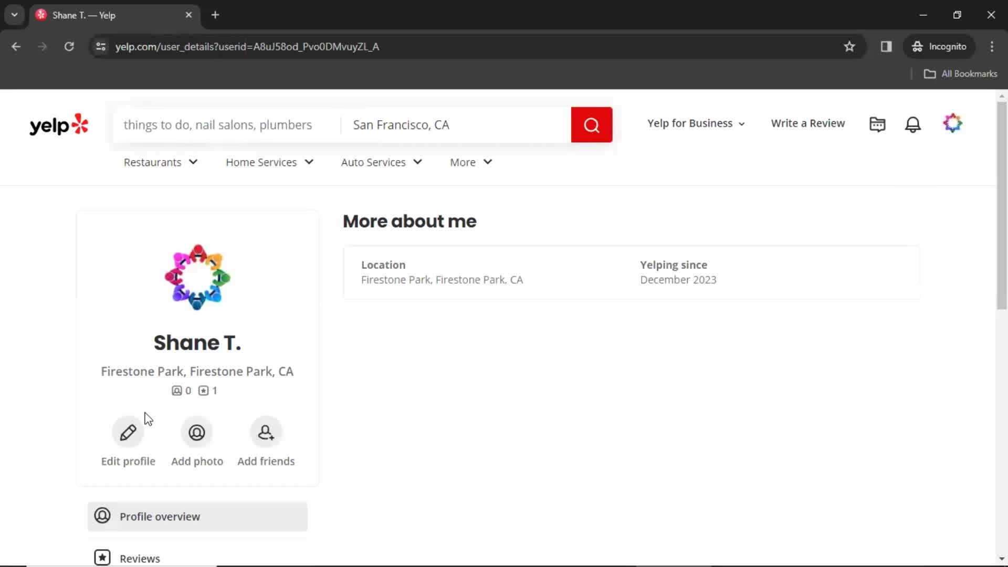The width and height of the screenshot is (1008, 567).
Task: Click the Edit profile pencil icon
Action: pos(128,433)
